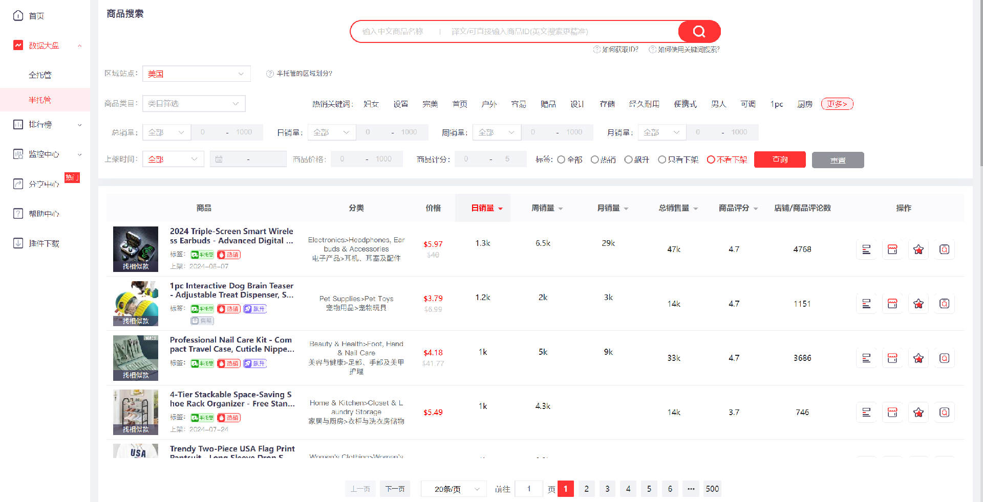Open image search icon for Earbuds row

point(945,249)
